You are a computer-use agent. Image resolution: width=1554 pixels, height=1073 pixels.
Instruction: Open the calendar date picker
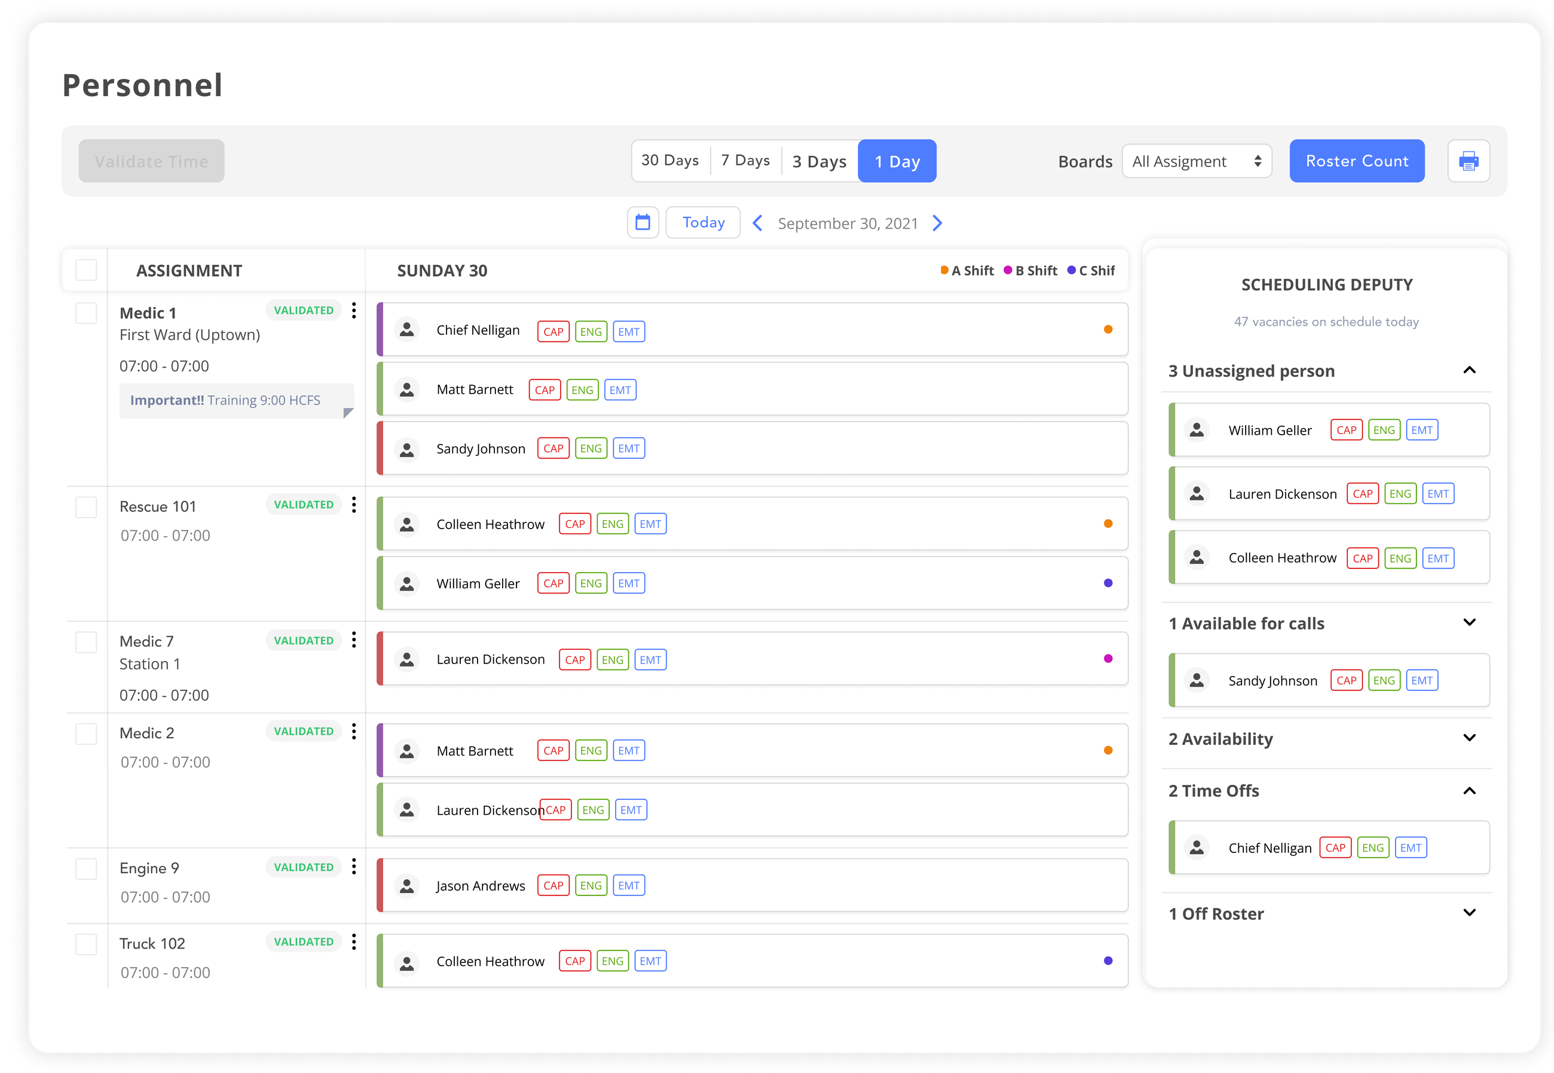tap(643, 222)
